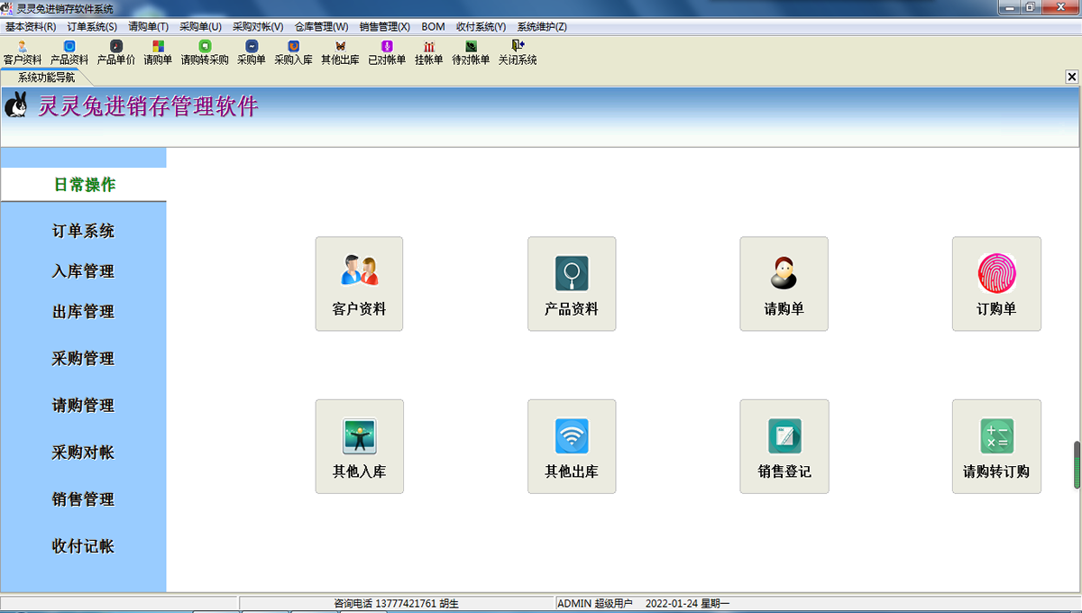Open 仓库管理(W) menu
The height and width of the screenshot is (613, 1082).
click(x=321, y=27)
